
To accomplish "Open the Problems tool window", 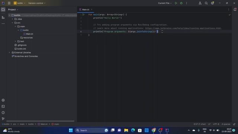I will click(x=3, y=113).
